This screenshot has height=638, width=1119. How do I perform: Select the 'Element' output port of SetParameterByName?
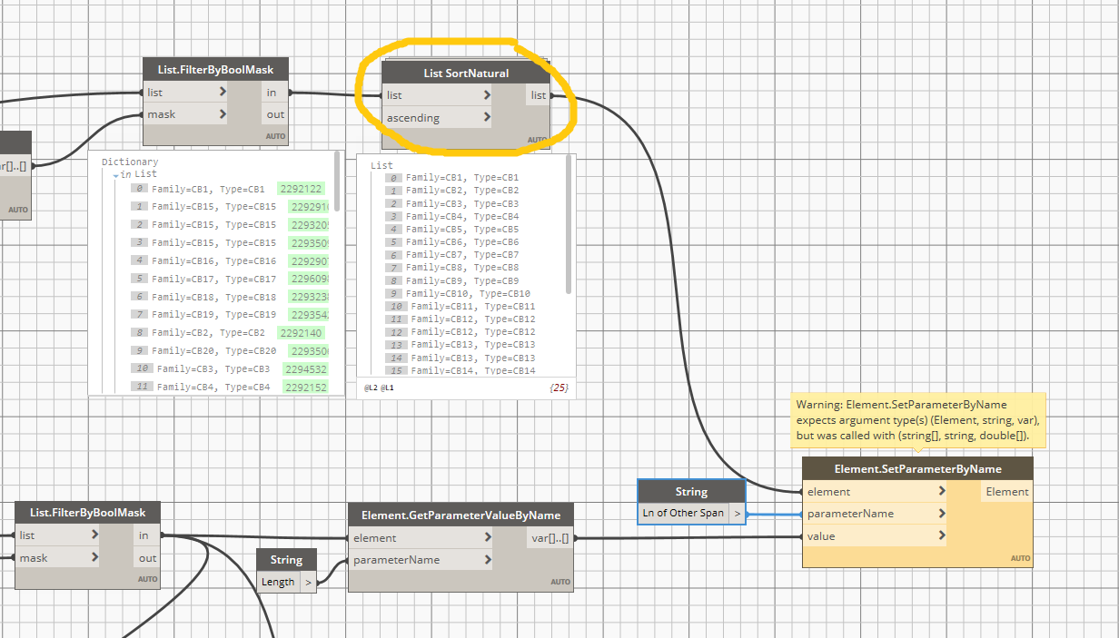1007,492
